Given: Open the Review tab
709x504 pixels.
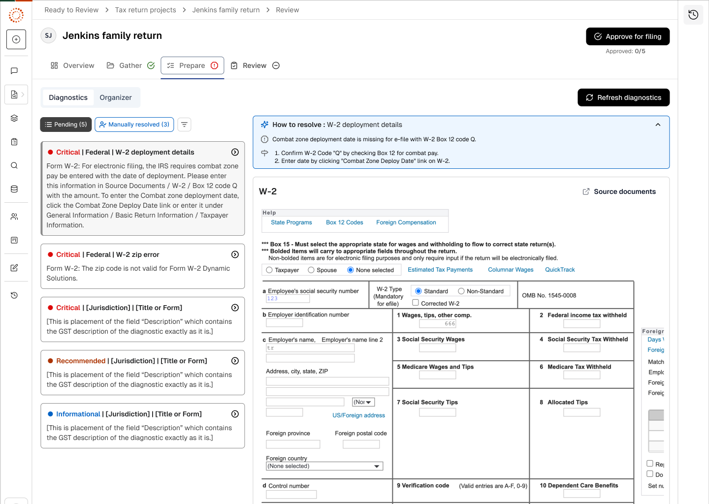Looking at the screenshot, I should click(x=255, y=65).
